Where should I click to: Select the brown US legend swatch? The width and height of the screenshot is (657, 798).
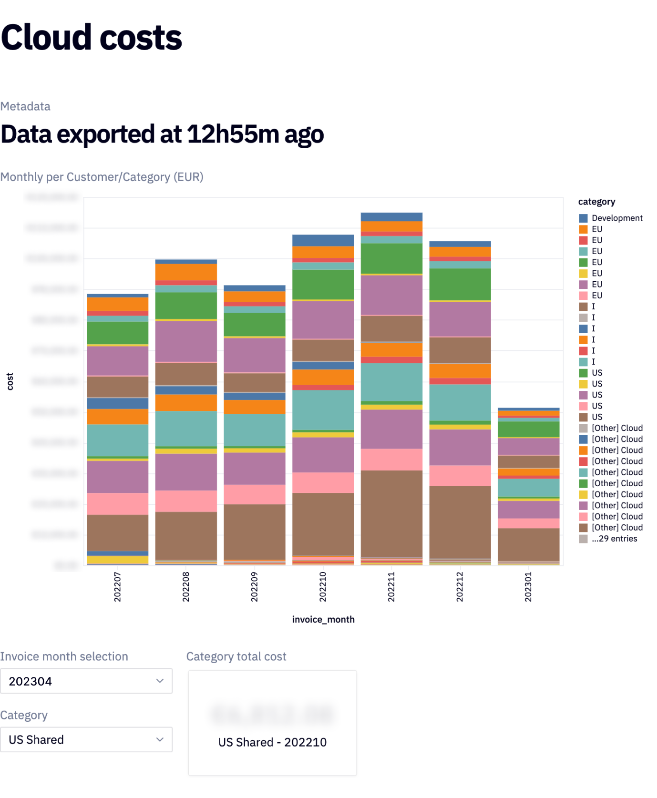[583, 417]
